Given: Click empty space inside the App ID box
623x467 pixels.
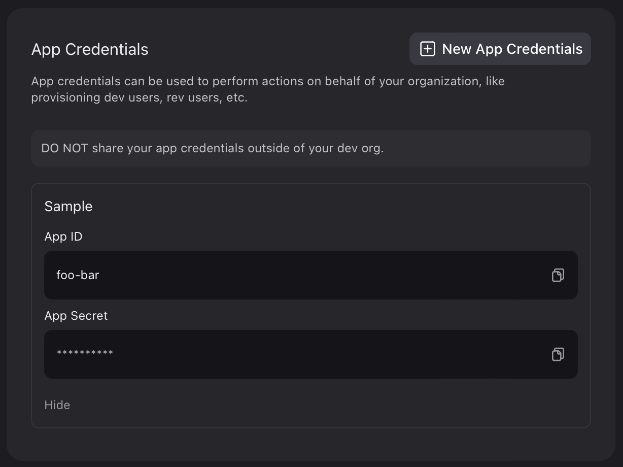Looking at the screenshot, I should point(325,275).
